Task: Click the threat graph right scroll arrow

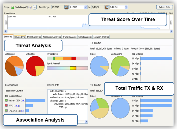Action: [171, 31]
